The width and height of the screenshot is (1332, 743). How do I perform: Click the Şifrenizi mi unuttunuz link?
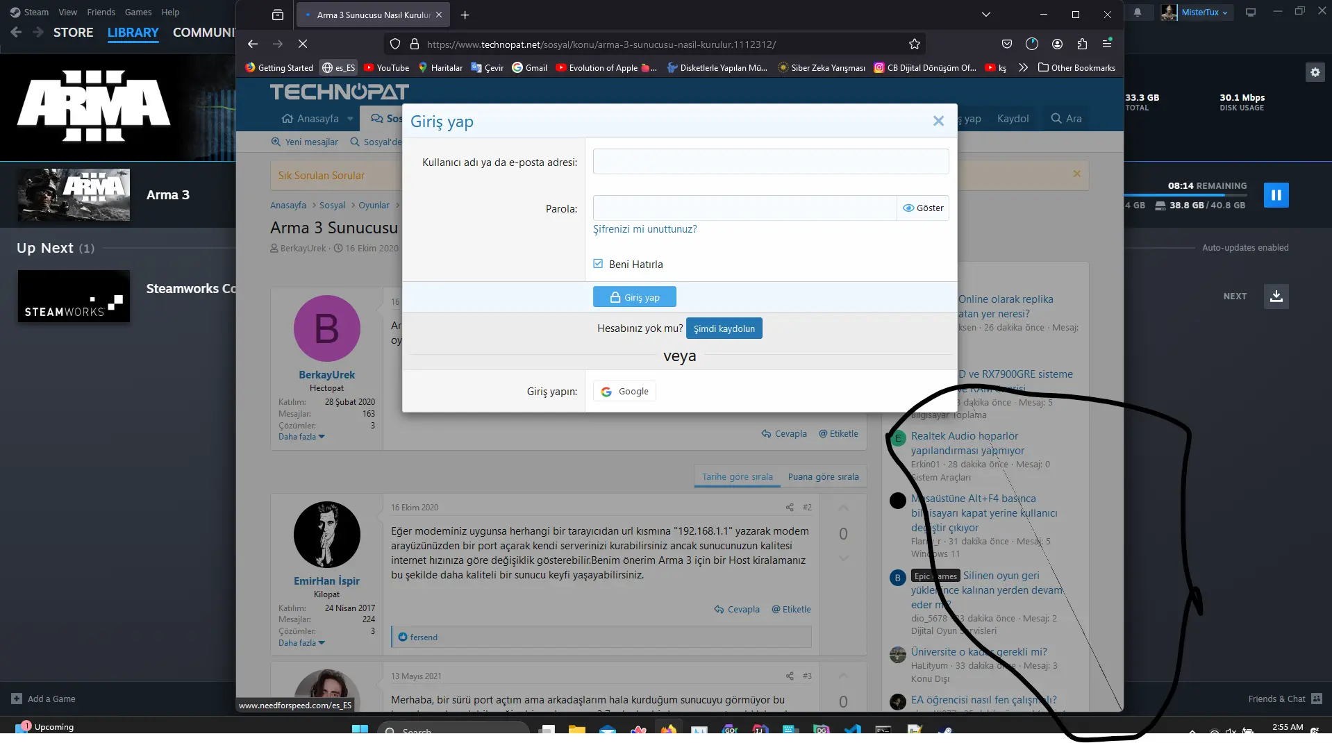click(x=644, y=229)
